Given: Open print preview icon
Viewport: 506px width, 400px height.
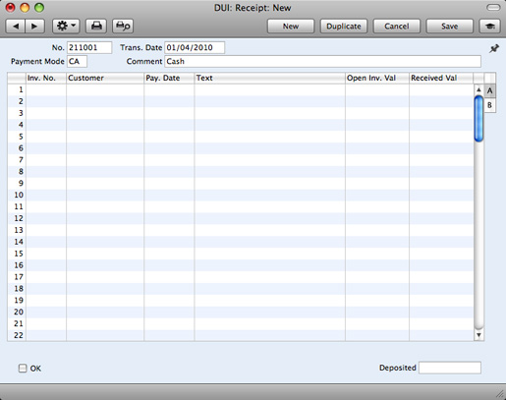Looking at the screenshot, I should 123,26.
